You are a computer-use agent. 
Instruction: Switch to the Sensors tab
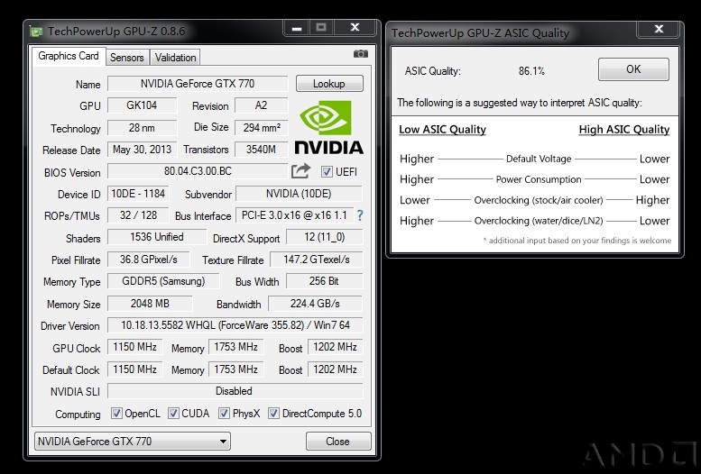pyautogui.click(x=127, y=58)
